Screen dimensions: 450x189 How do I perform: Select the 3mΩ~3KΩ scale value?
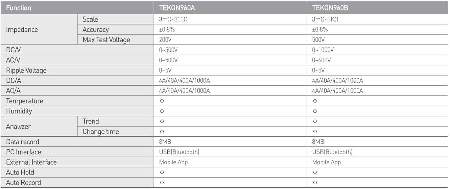(x=325, y=20)
